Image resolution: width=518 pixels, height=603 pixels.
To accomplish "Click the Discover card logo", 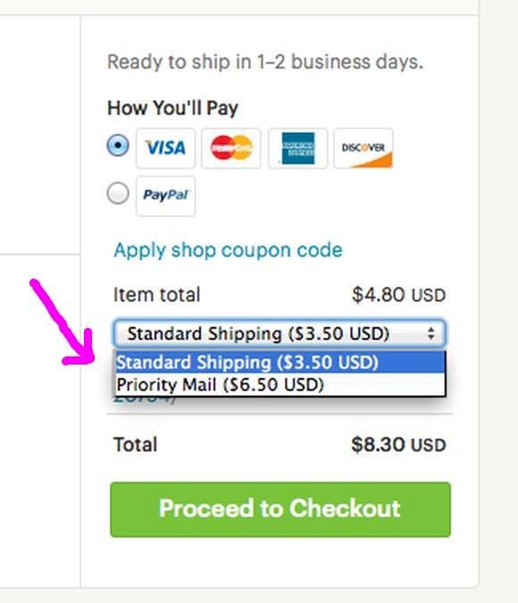I will [363, 148].
